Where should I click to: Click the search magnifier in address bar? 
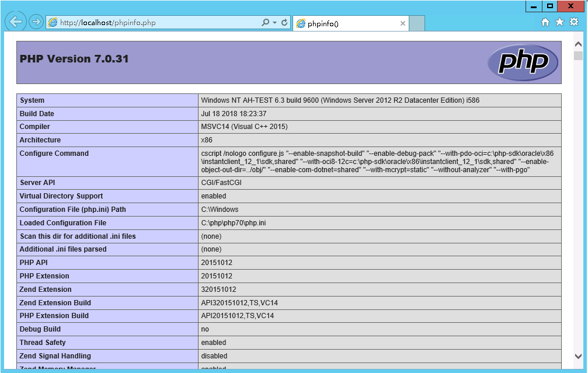[265, 23]
